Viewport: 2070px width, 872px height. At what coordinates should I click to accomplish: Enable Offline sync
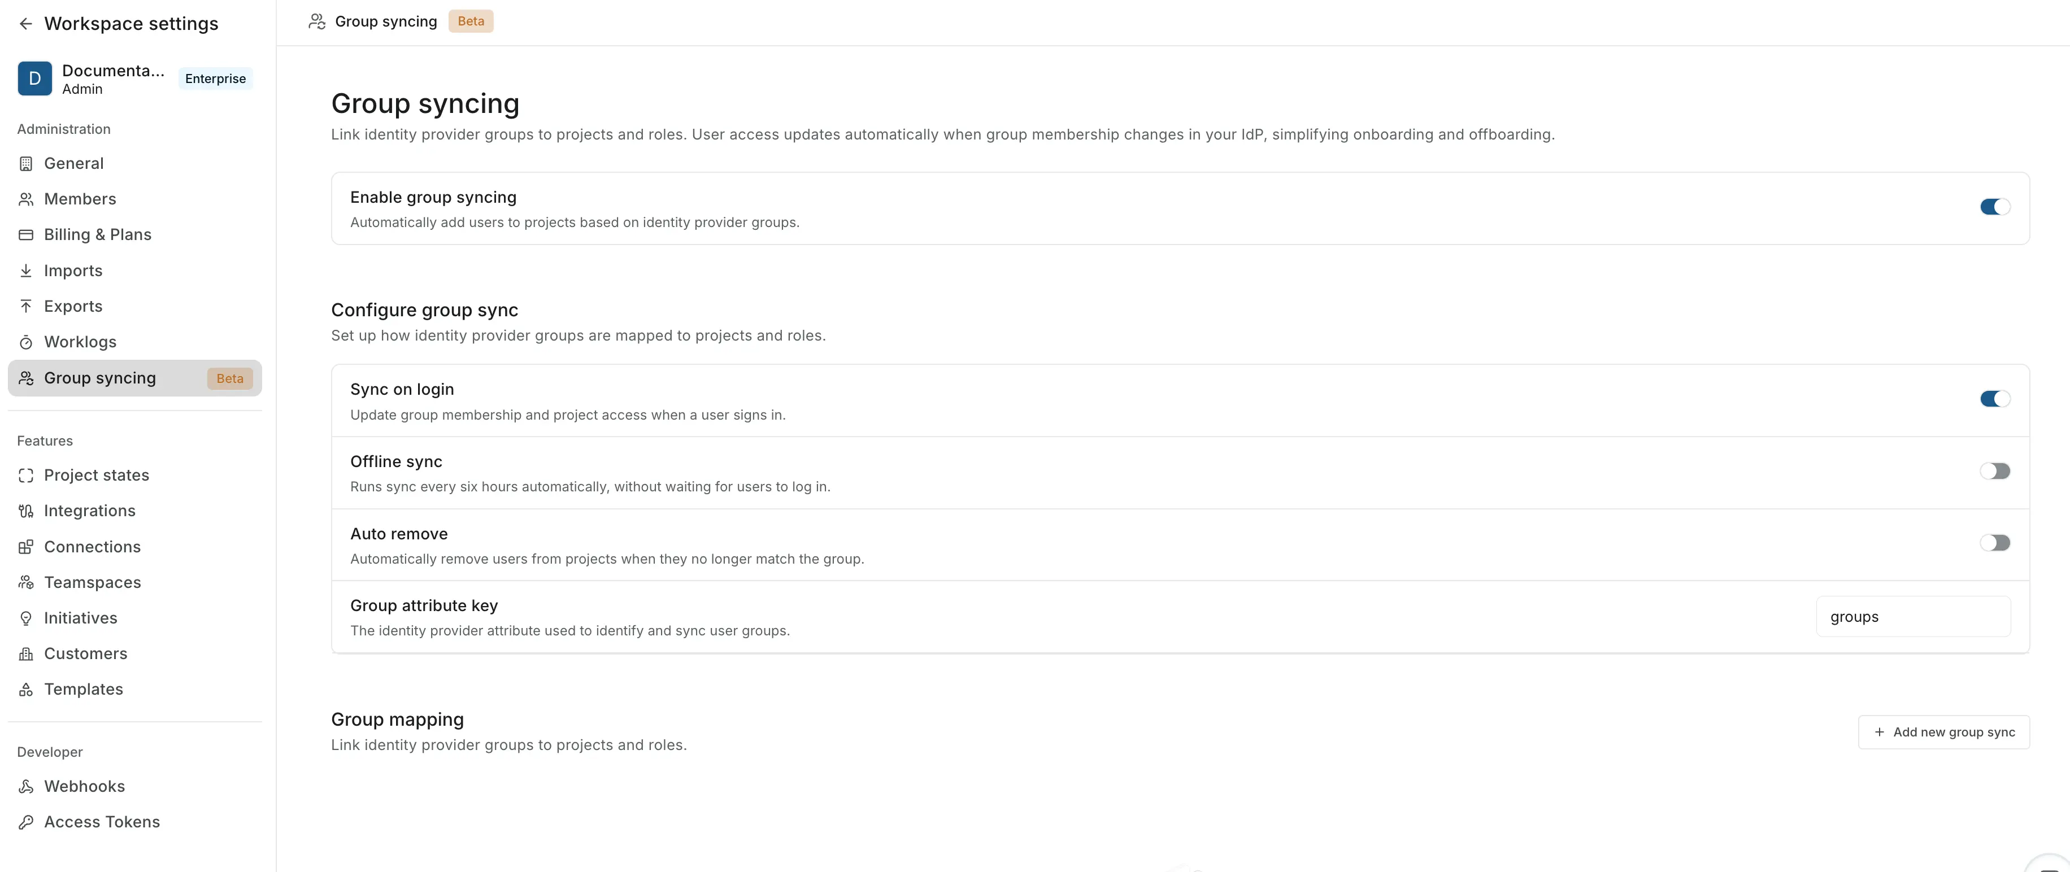(1996, 470)
